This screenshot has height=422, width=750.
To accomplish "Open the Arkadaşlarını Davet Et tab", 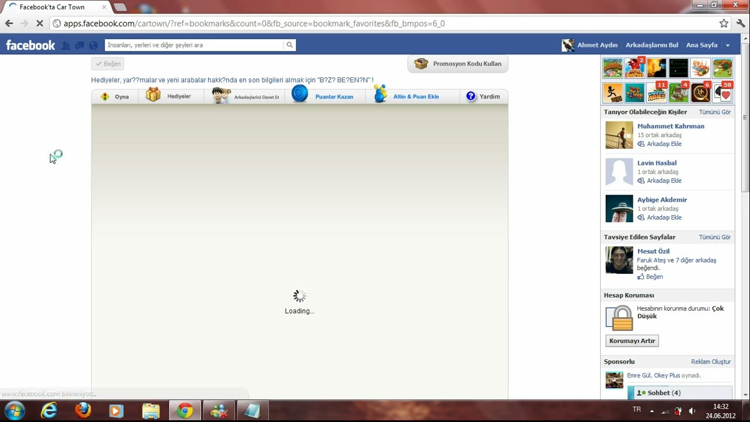I will click(245, 97).
